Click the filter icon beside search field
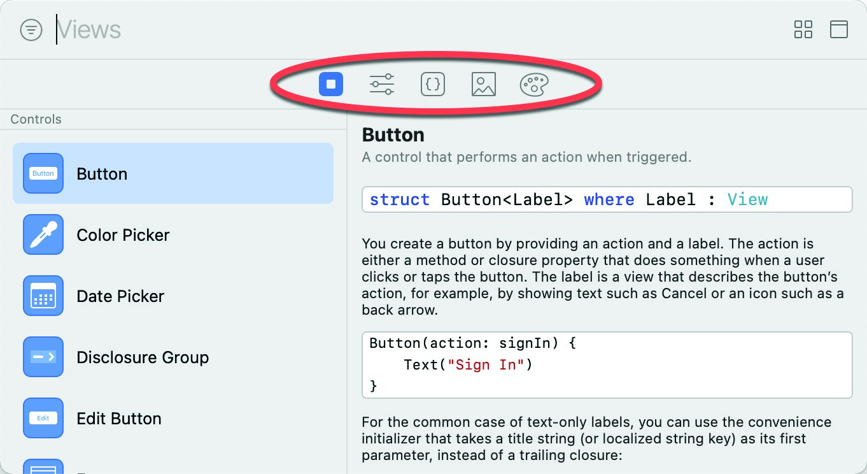867x474 pixels. [31, 30]
